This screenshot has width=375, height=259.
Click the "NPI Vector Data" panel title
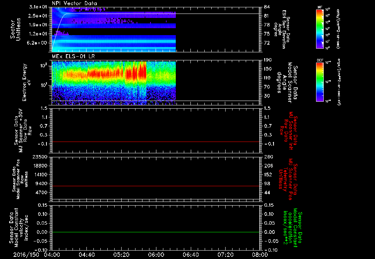(74, 3)
